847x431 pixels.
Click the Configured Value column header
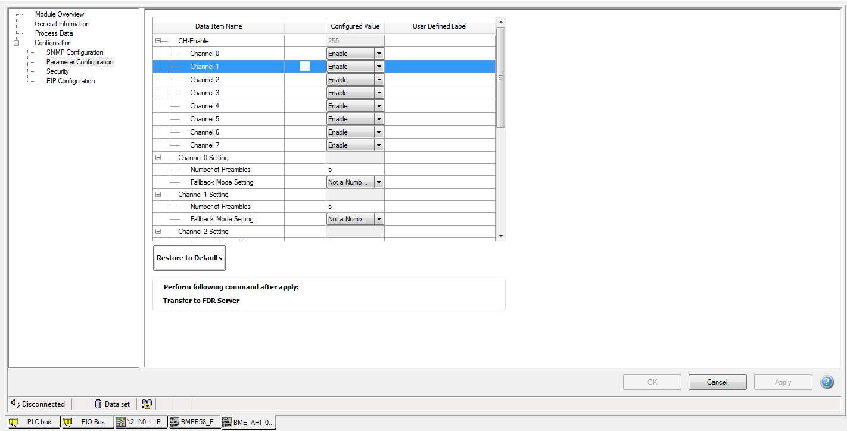(355, 26)
